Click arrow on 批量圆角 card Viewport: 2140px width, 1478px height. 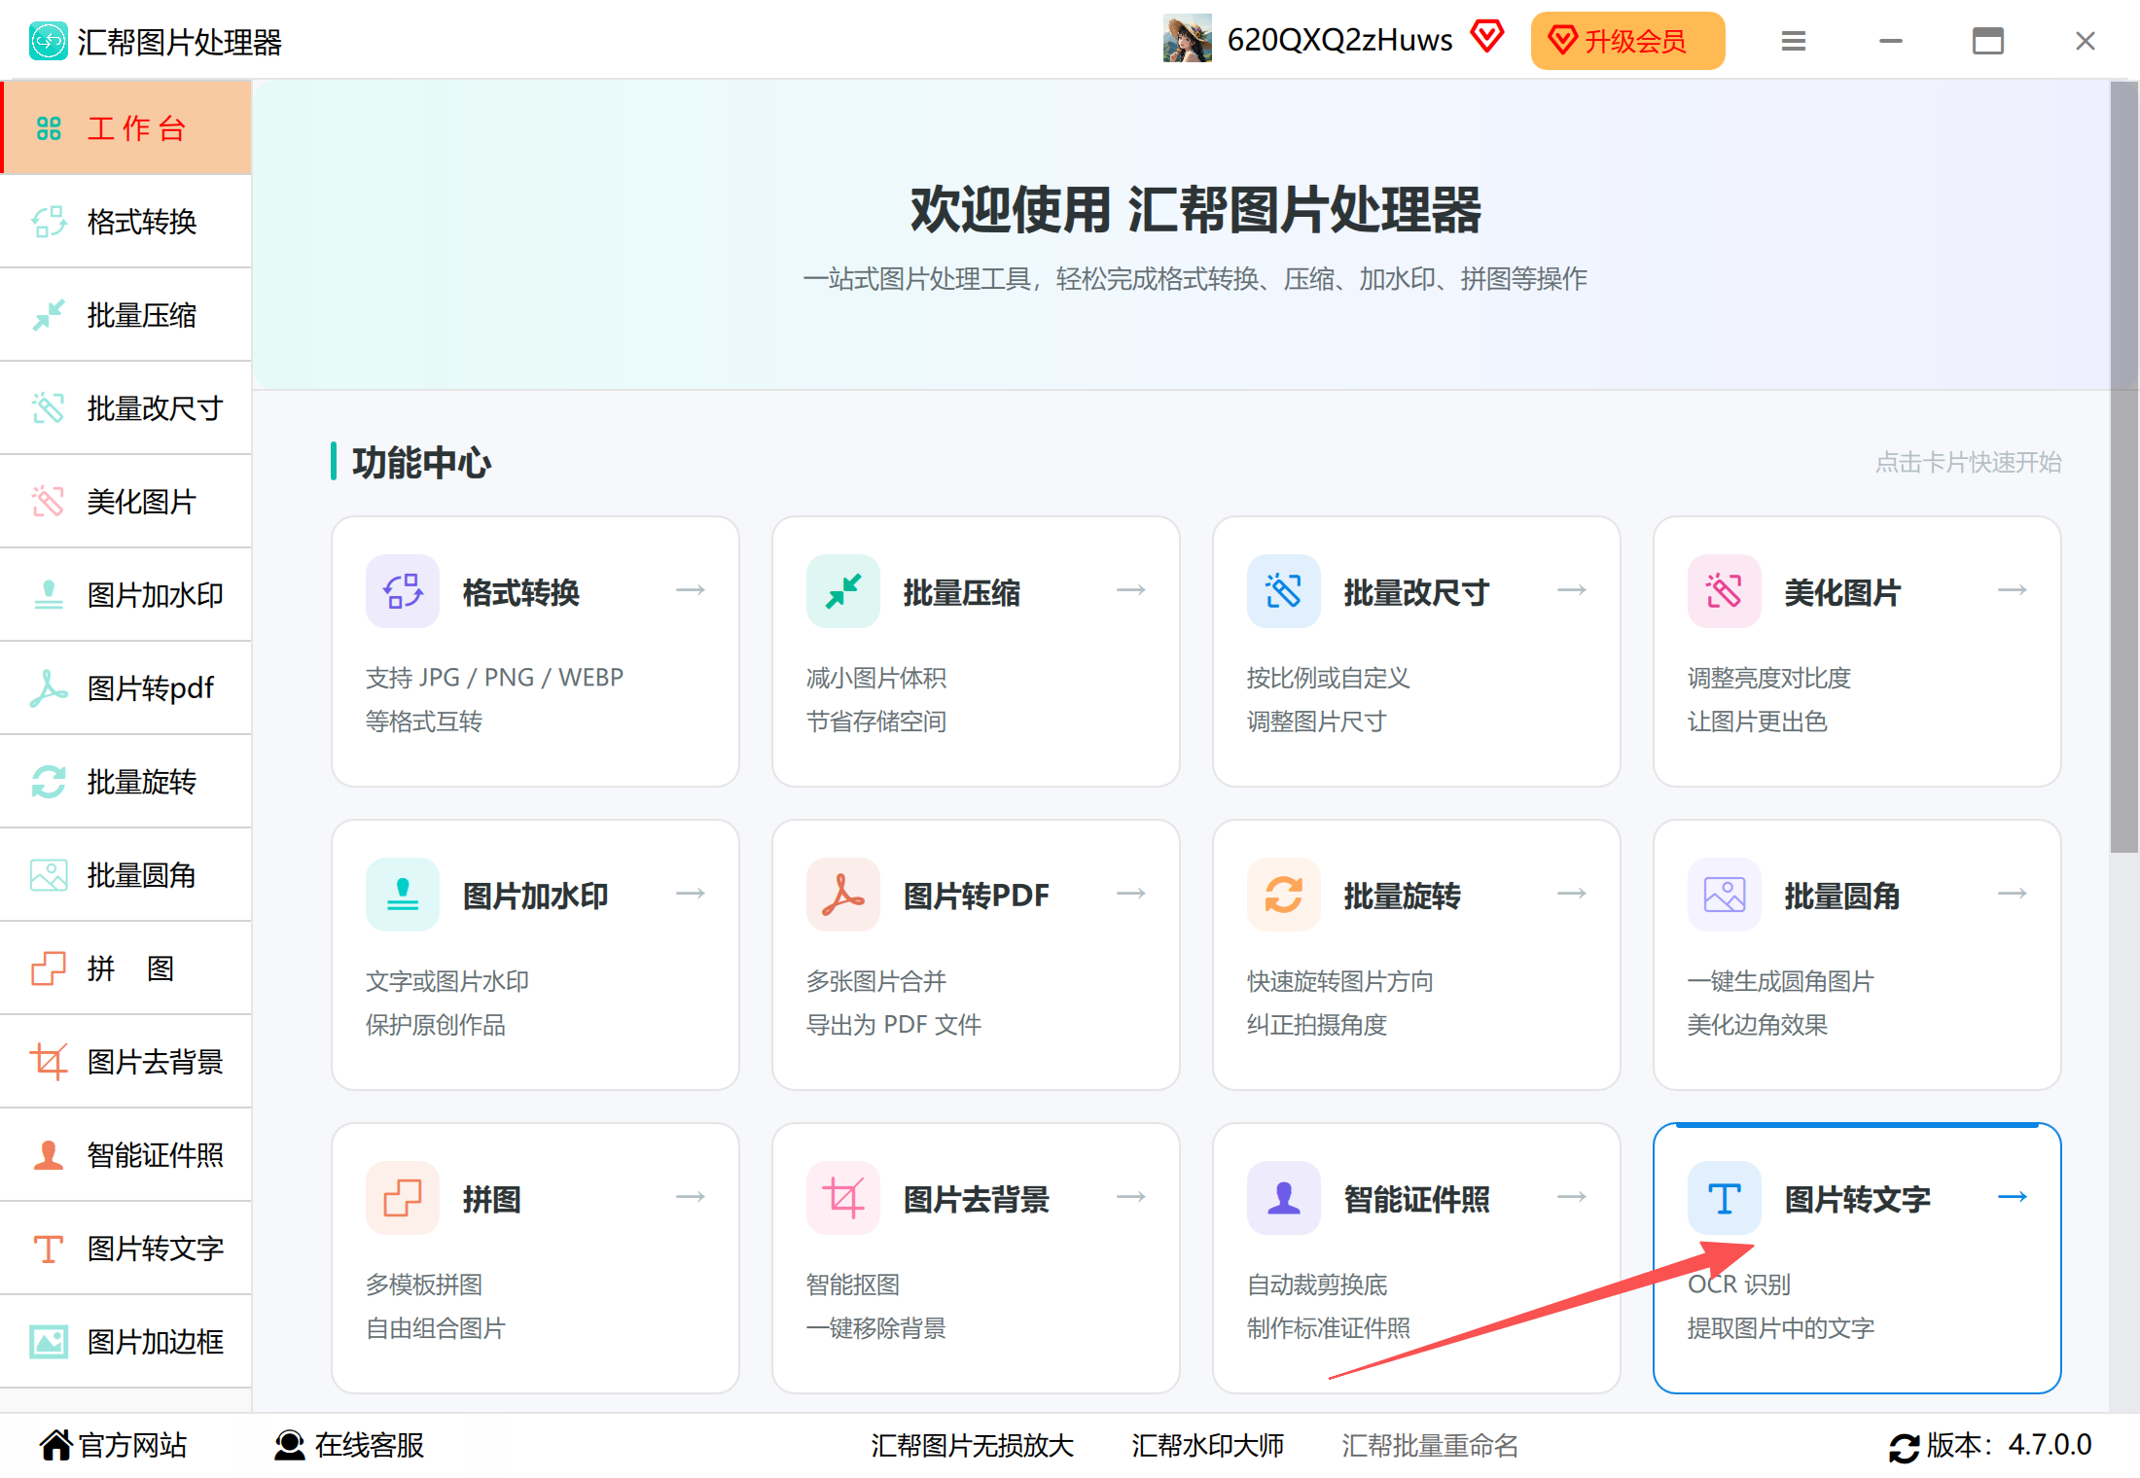2013,894
